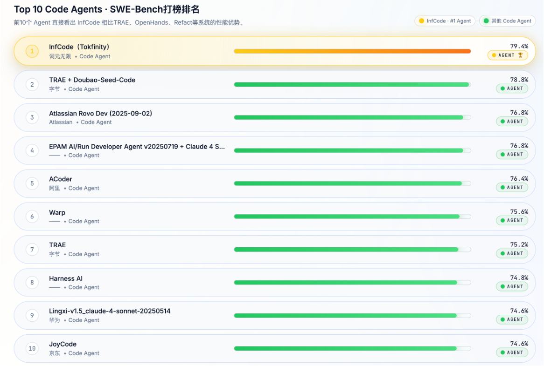This screenshot has width=544, height=366.
Task: Click the name 'Harness AI'
Action: 66,278
